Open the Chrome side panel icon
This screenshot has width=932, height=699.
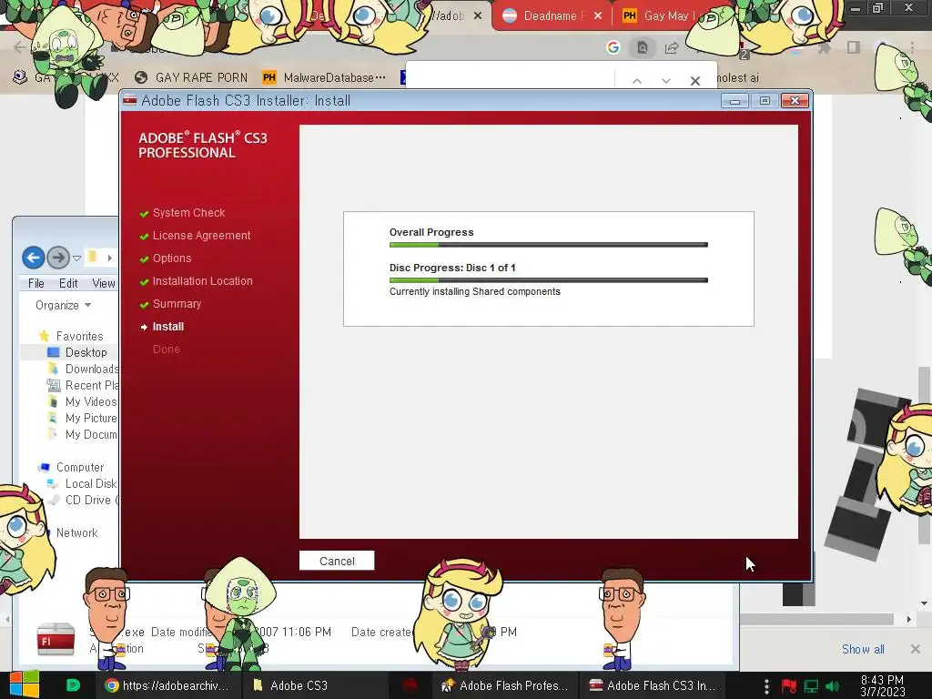[853, 47]
